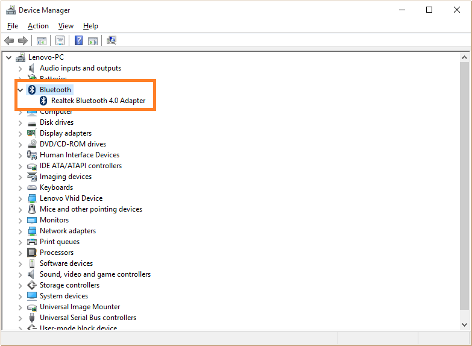The width and height of the screenshot is (472, 346).
Task: Minimize the Device Manager window
Action: pos(402,10)
